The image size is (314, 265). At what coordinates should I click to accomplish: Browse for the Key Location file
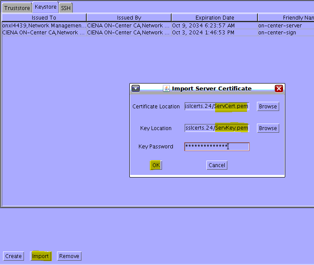tap(268, 128)
